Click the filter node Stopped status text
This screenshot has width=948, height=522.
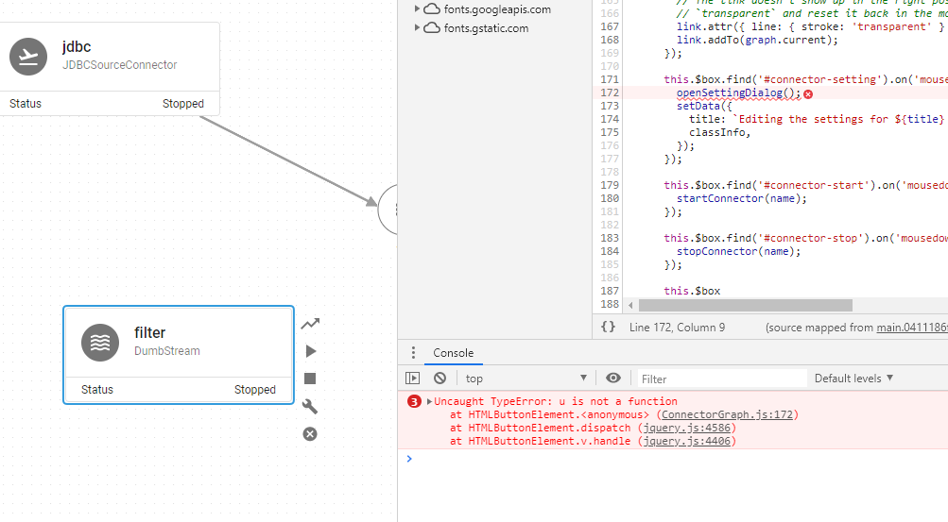[255, 389]
